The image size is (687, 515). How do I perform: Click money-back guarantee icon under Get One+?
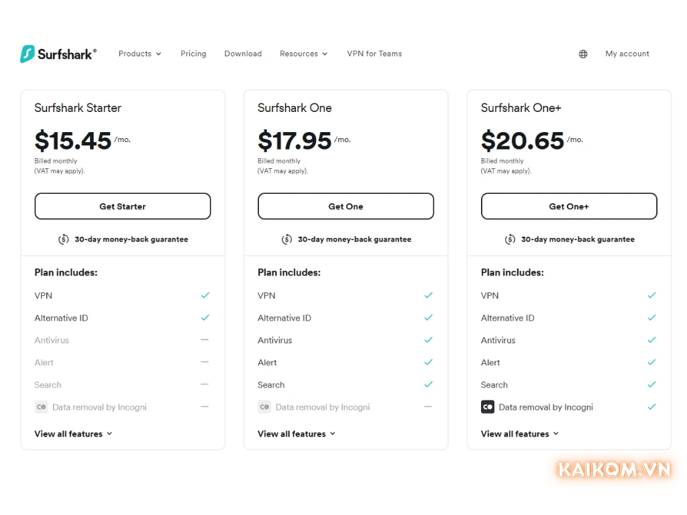click(x=510, y=239)
